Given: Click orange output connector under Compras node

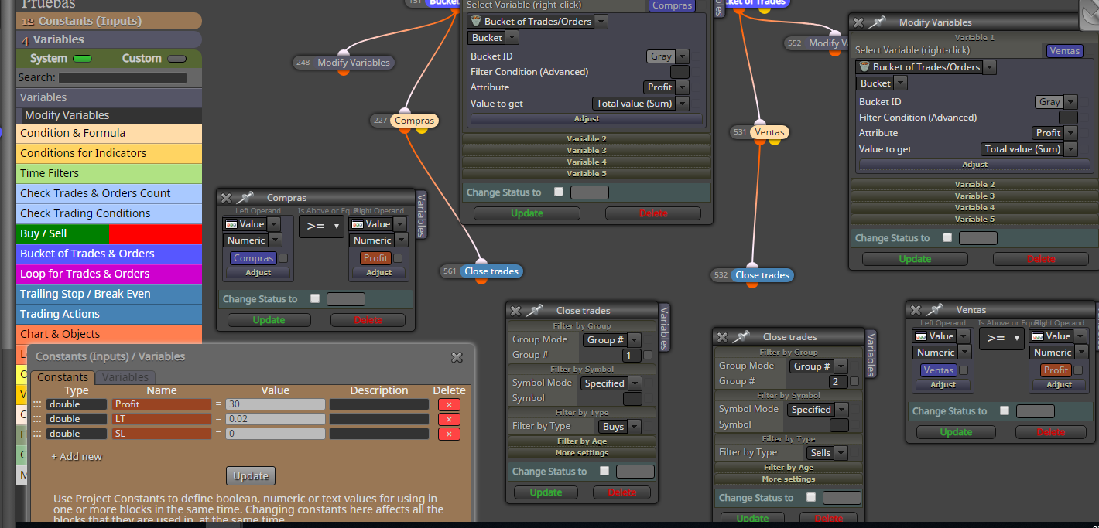Looking at the screenshot, I should tap(404, 129).
